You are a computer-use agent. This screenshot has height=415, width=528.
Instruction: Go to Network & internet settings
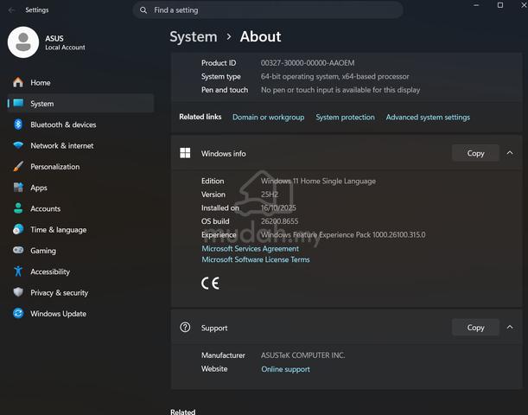click(81, 145)
